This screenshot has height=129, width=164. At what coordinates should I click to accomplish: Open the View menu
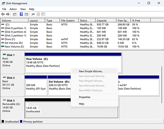coord(23,9)
